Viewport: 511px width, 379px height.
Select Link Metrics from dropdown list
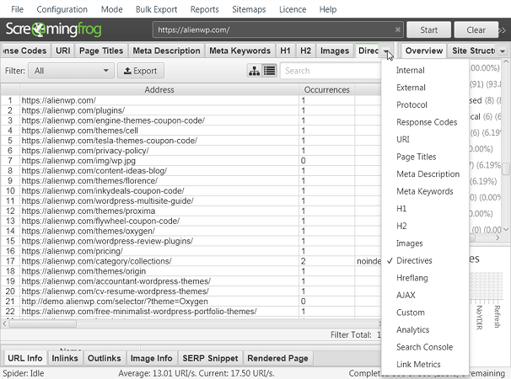coord(425,364)
